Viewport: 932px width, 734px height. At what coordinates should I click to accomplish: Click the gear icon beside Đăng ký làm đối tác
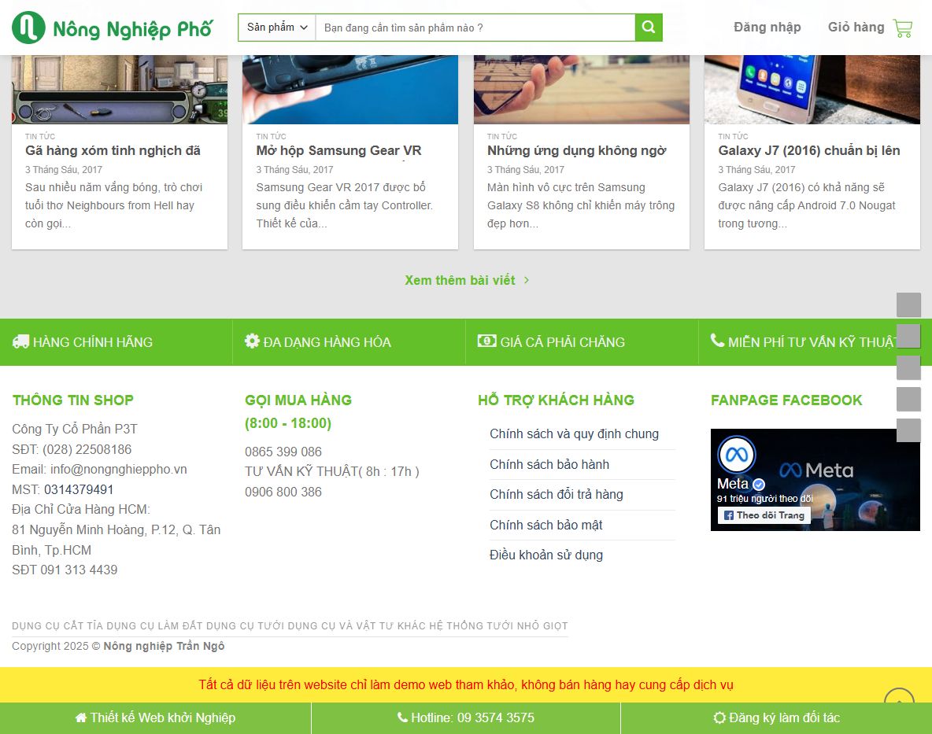tap(719, 718)
